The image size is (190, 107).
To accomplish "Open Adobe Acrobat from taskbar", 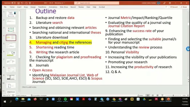I will [x=83, y=99].
